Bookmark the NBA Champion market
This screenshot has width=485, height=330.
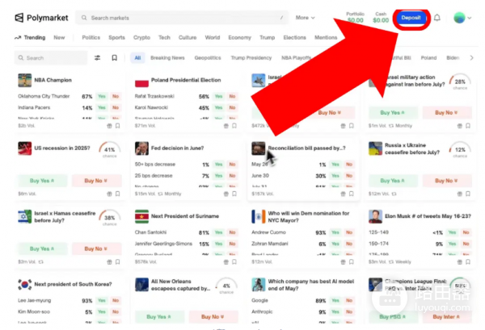click(118, 126)
